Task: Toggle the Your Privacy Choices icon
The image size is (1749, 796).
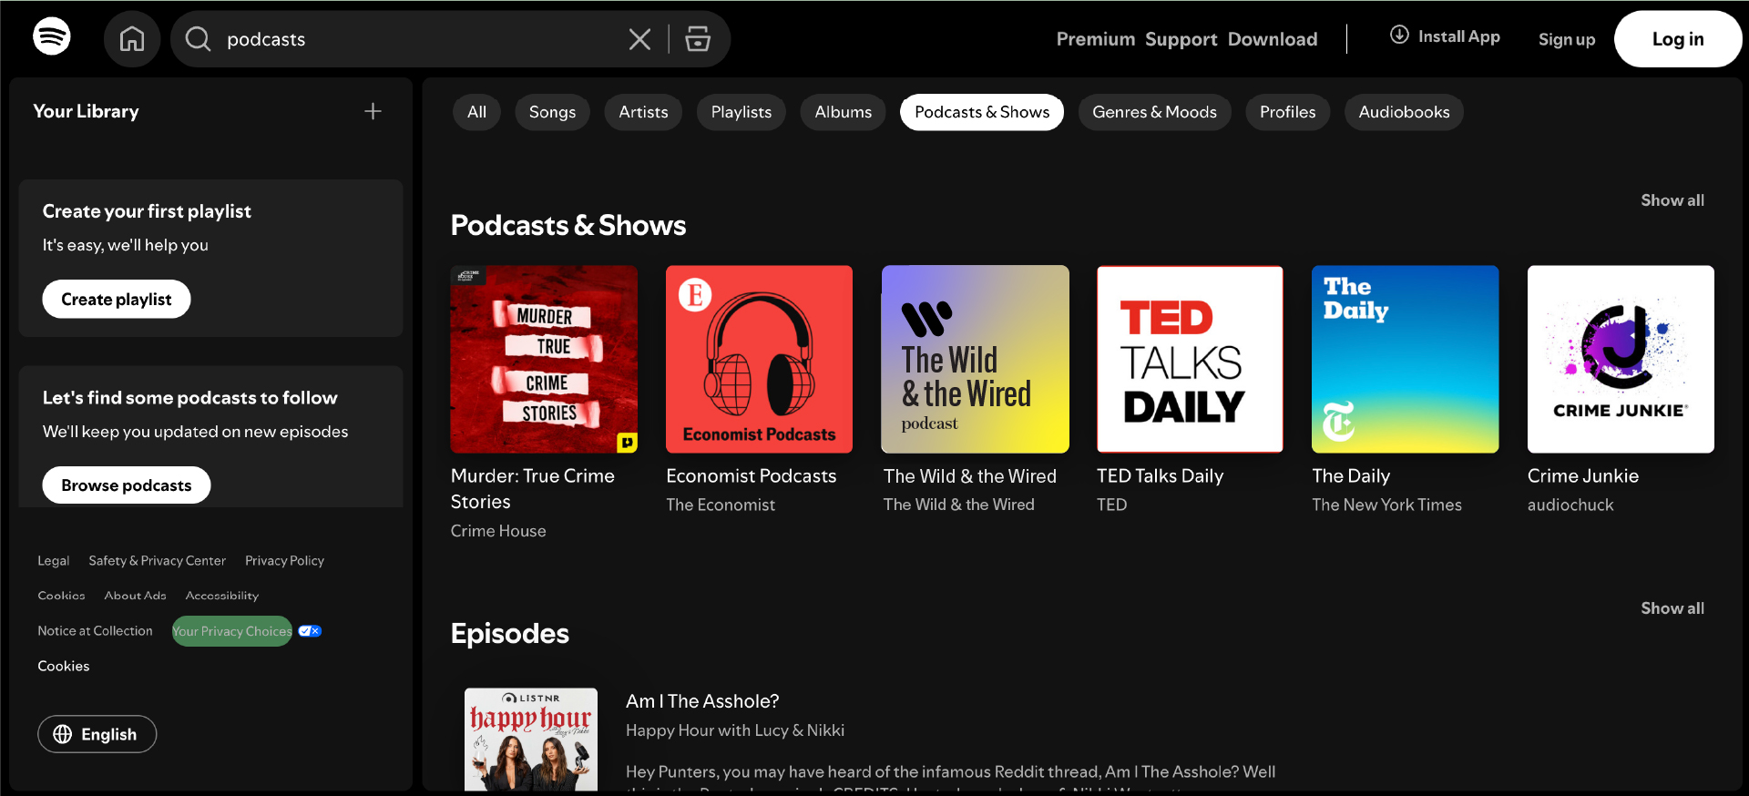Action: point(310,631)
